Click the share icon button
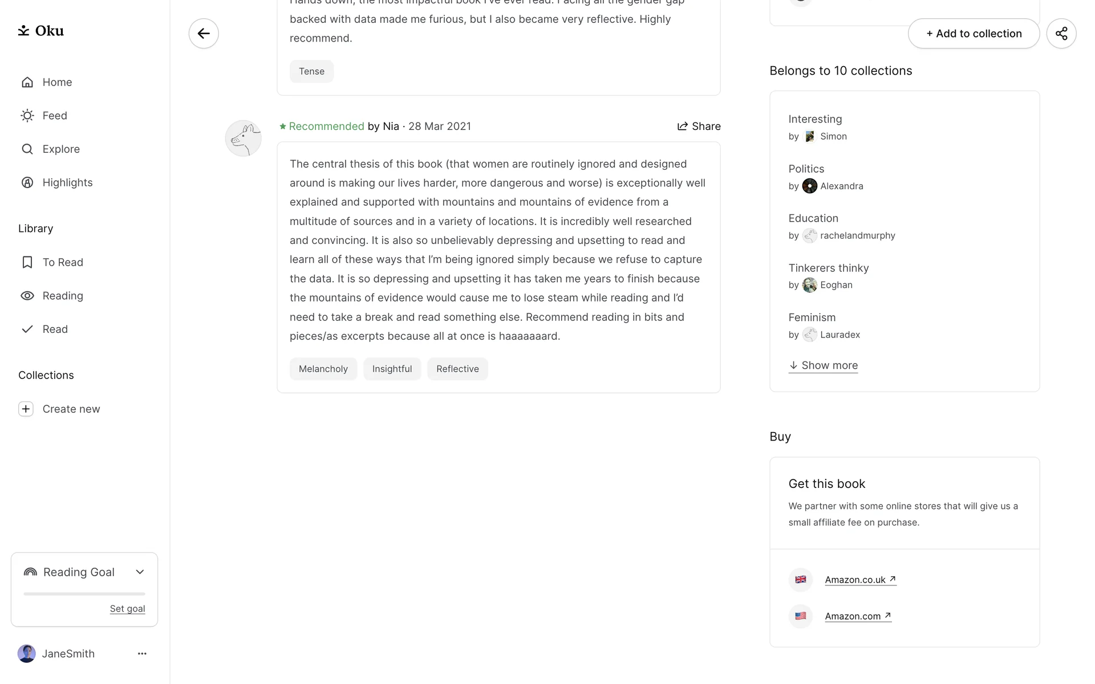 pos(1061,34)
